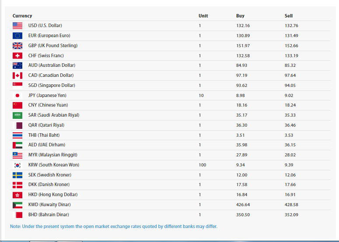Click the Buy column header
339x242 pixels.
240,16
